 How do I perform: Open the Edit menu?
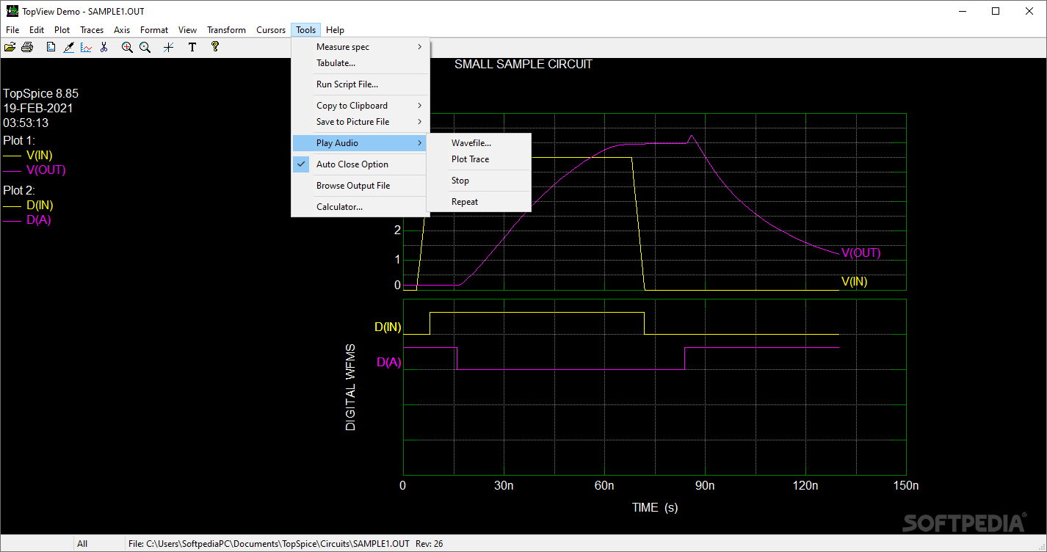coord(37,30)
